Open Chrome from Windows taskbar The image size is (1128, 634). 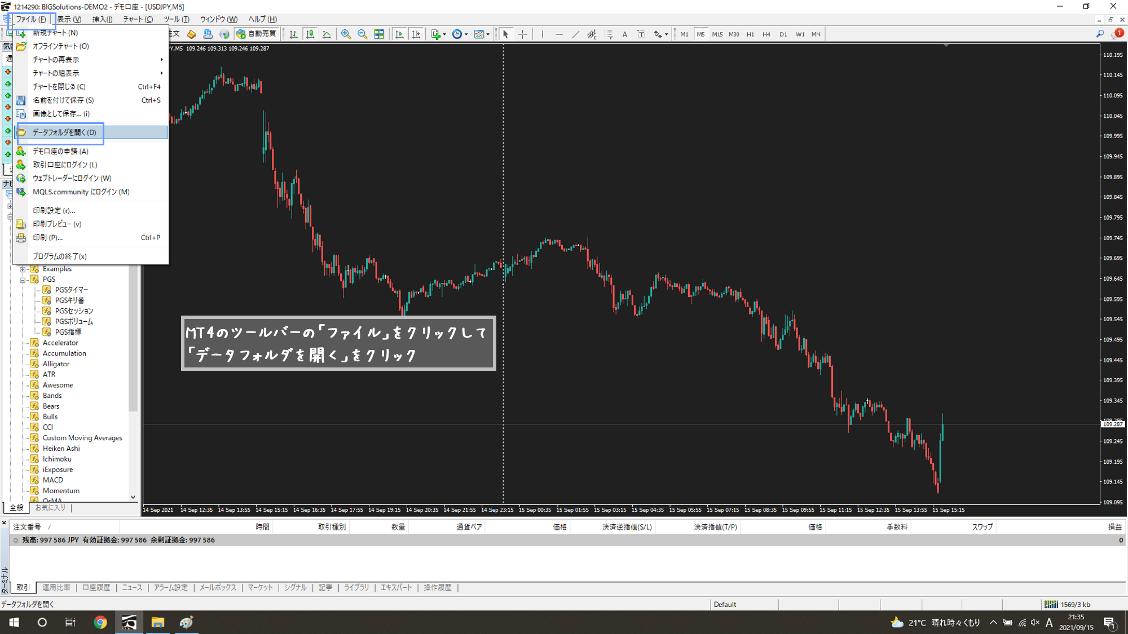[100, 622]
